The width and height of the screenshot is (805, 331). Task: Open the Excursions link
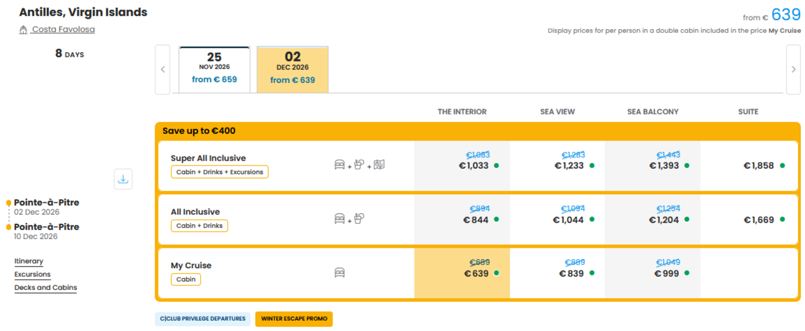pos(32,274)
